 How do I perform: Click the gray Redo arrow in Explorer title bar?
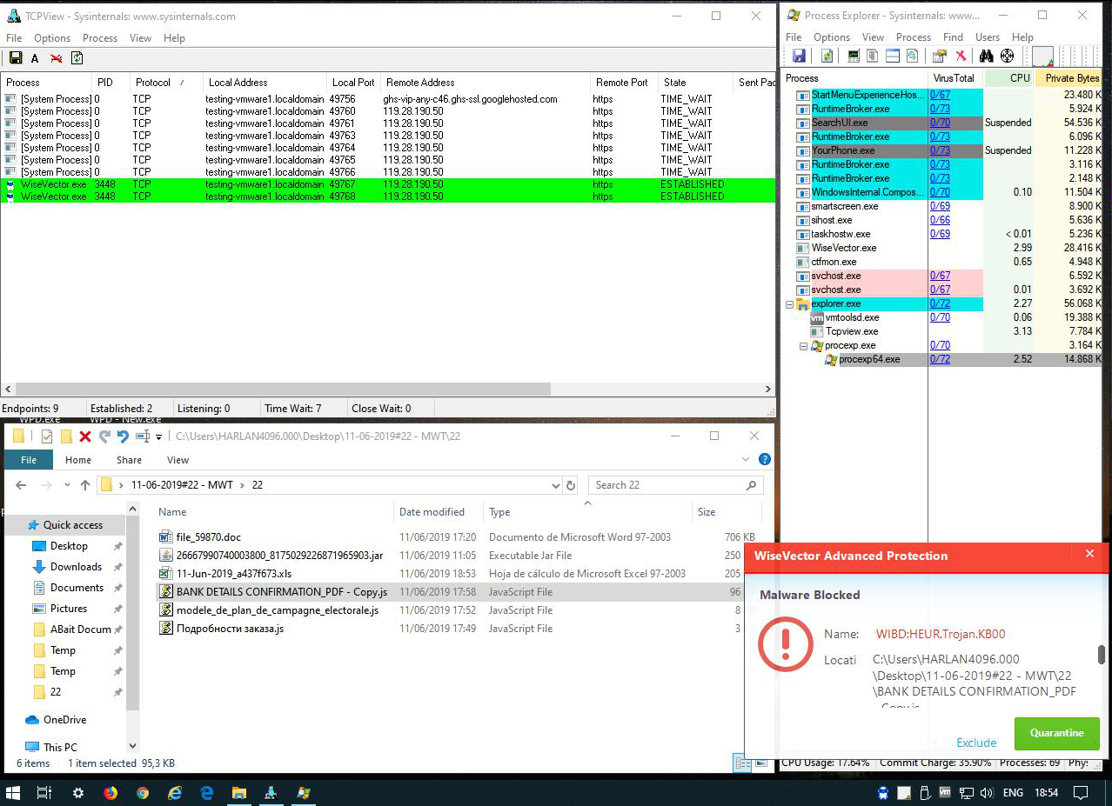104,436
